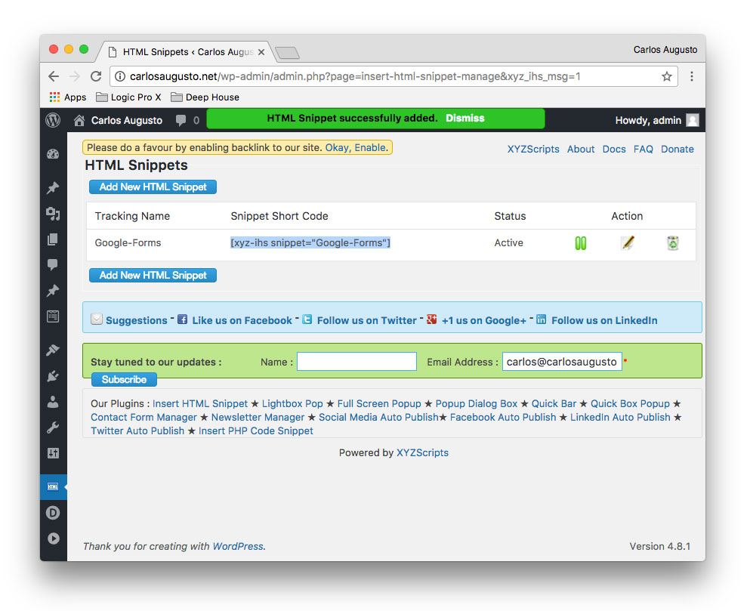Open the Dashboard gauge icon in the sidebar
Viewport: 750px width, 611px height.
[53, 154]
